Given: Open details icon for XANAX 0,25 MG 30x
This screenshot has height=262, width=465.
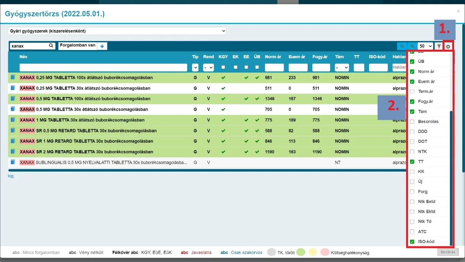Looking at the screenshot, I should coord(13,88).
